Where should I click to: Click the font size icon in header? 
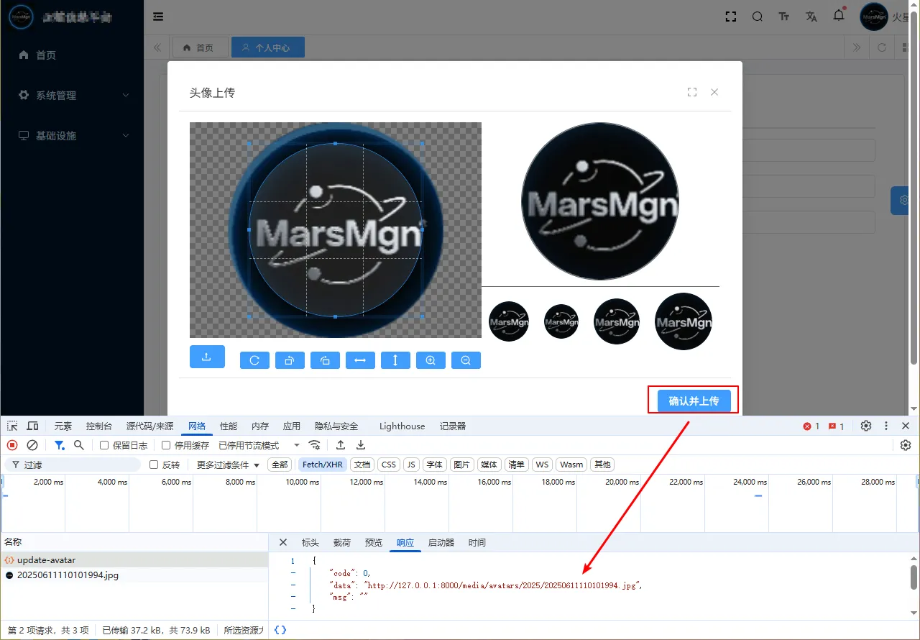point(784,17)
